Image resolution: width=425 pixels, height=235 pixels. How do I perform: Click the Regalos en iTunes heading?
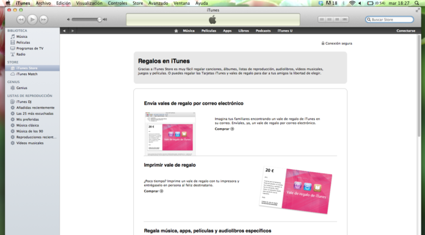pyautogui.click(x=164, y=61)
